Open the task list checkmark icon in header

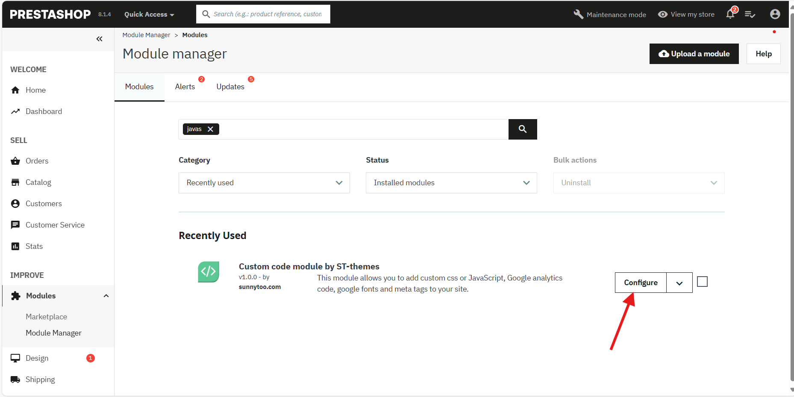click(750, 15)
